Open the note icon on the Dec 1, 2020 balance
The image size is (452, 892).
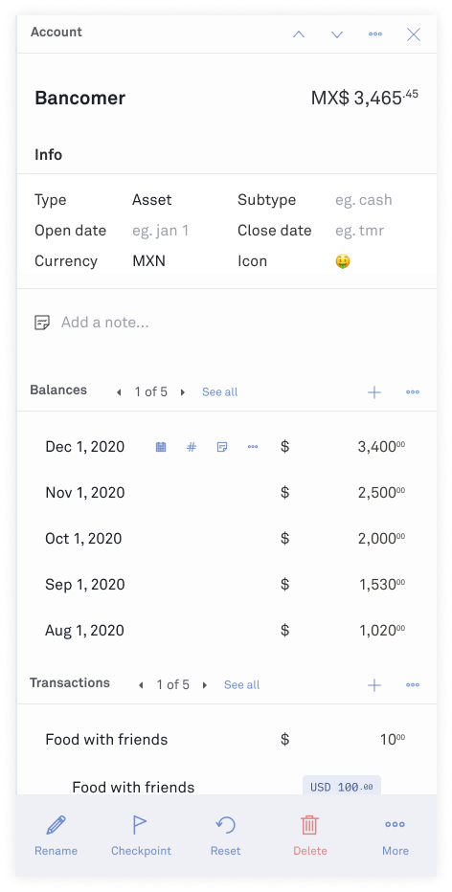click(x=222, y=447)
